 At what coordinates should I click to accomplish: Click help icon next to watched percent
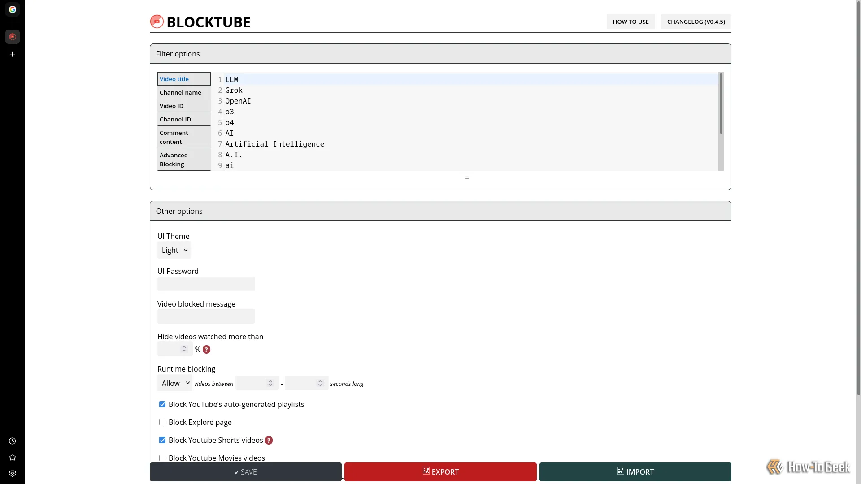(x=206, y=350)
